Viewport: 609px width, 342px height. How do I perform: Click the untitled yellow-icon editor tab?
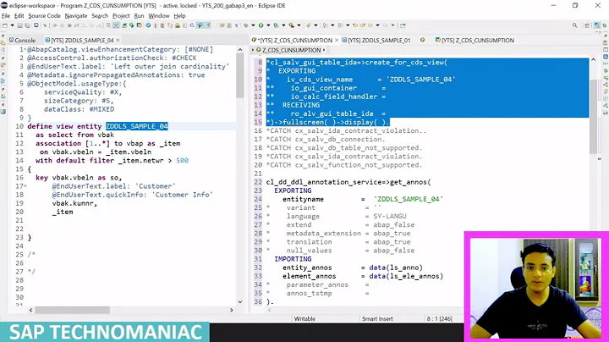click(422, 40)
